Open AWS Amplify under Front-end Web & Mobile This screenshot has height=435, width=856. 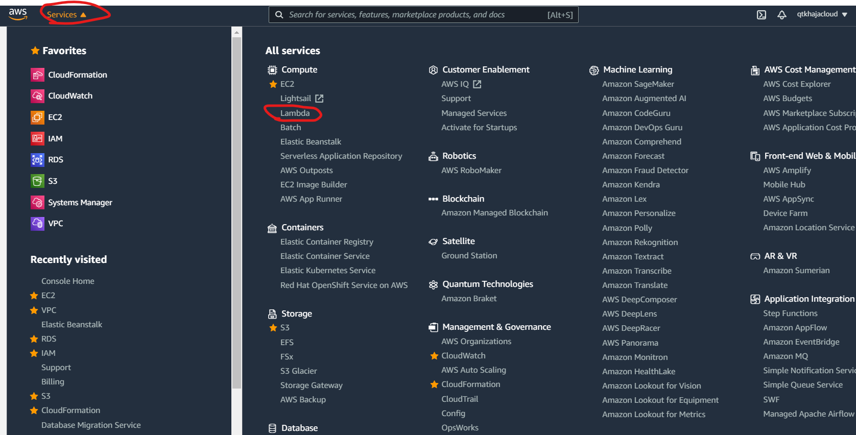[x=787, y=171]
